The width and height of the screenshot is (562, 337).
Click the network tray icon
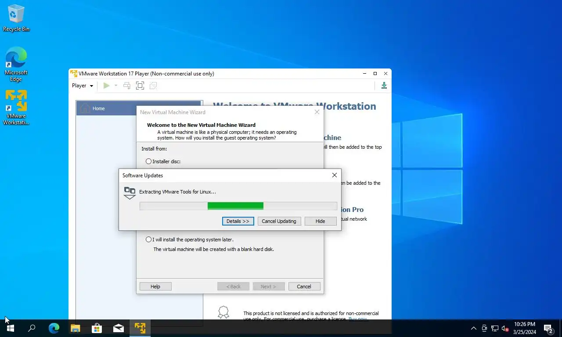495,328
